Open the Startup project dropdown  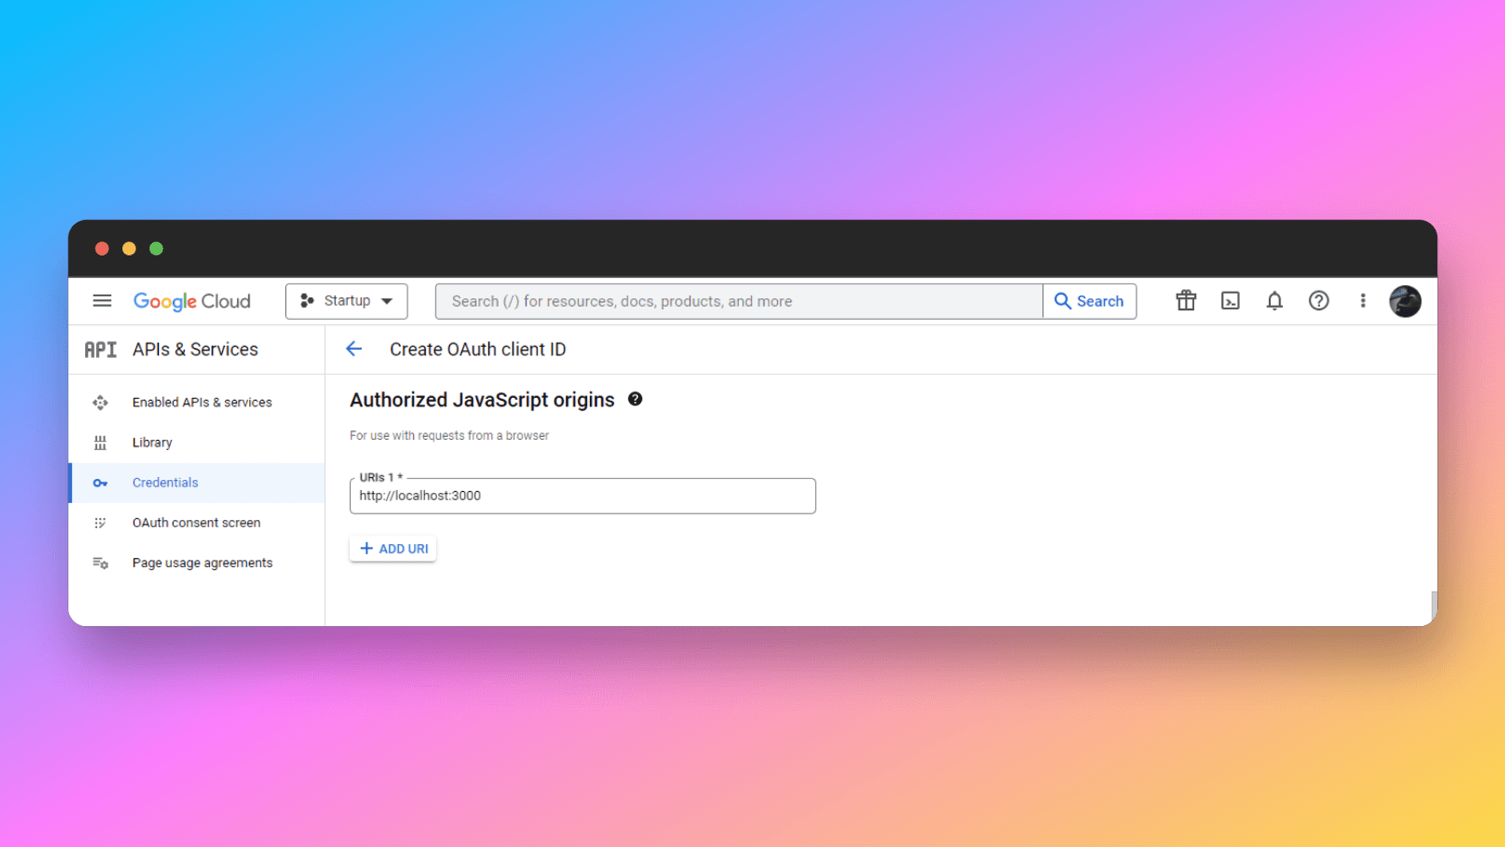pyautogui.click(x=346, y=301)
